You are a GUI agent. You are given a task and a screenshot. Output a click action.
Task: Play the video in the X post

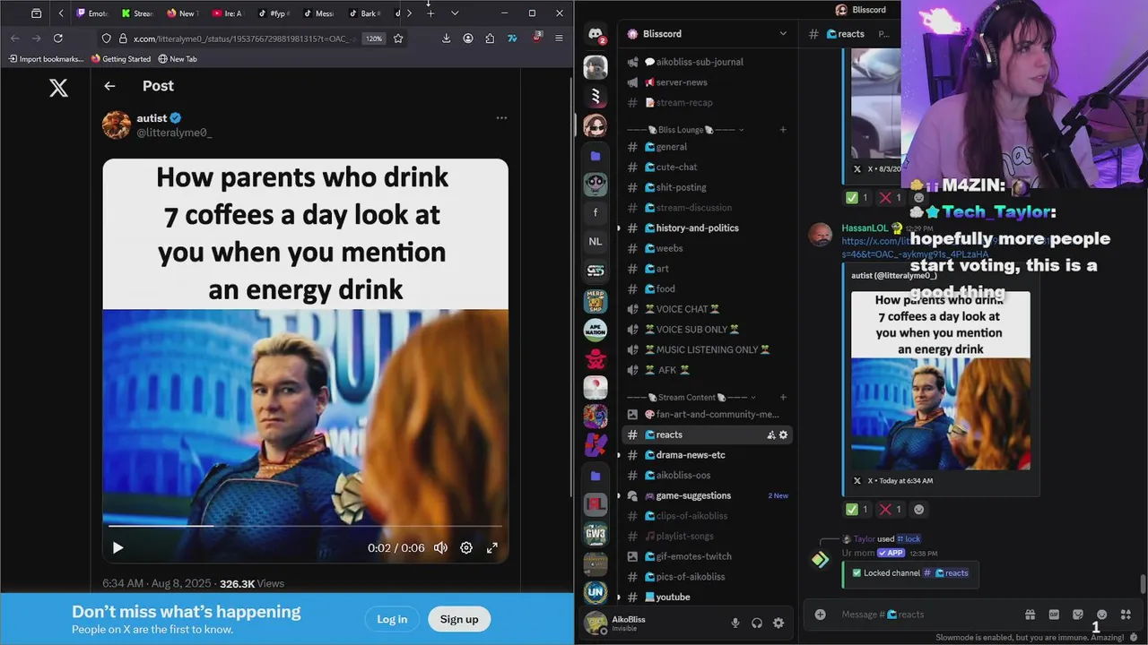117,547
